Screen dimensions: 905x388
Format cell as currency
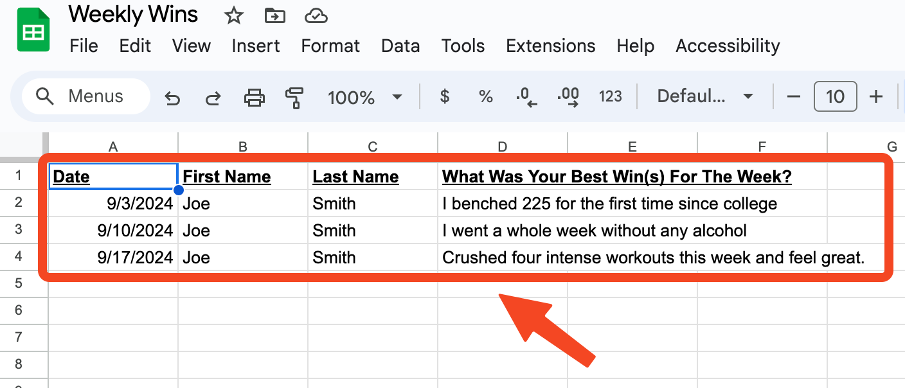click(x=444, y=97)
